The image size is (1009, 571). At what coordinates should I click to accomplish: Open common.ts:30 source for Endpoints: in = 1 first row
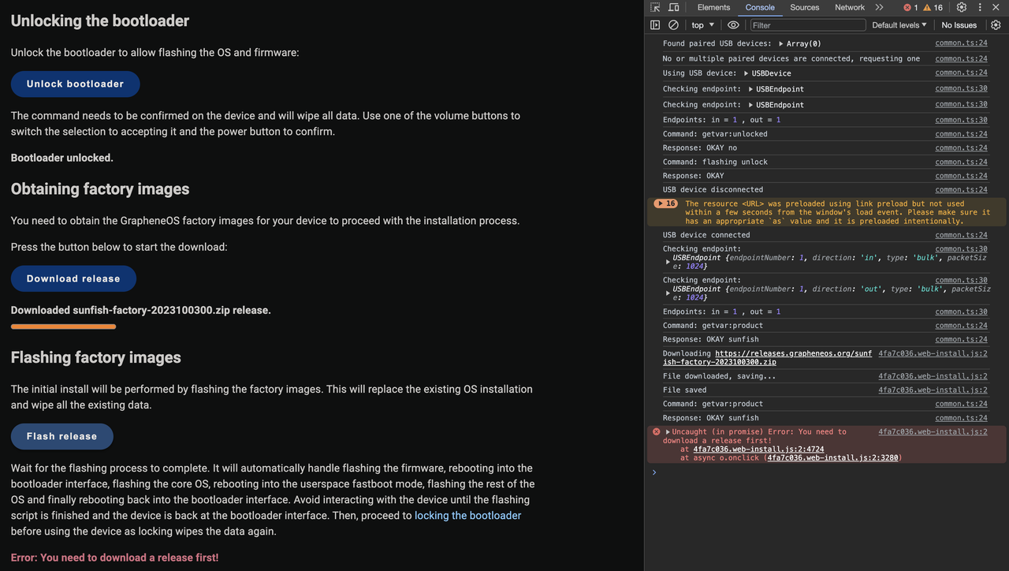coord(961,119)
